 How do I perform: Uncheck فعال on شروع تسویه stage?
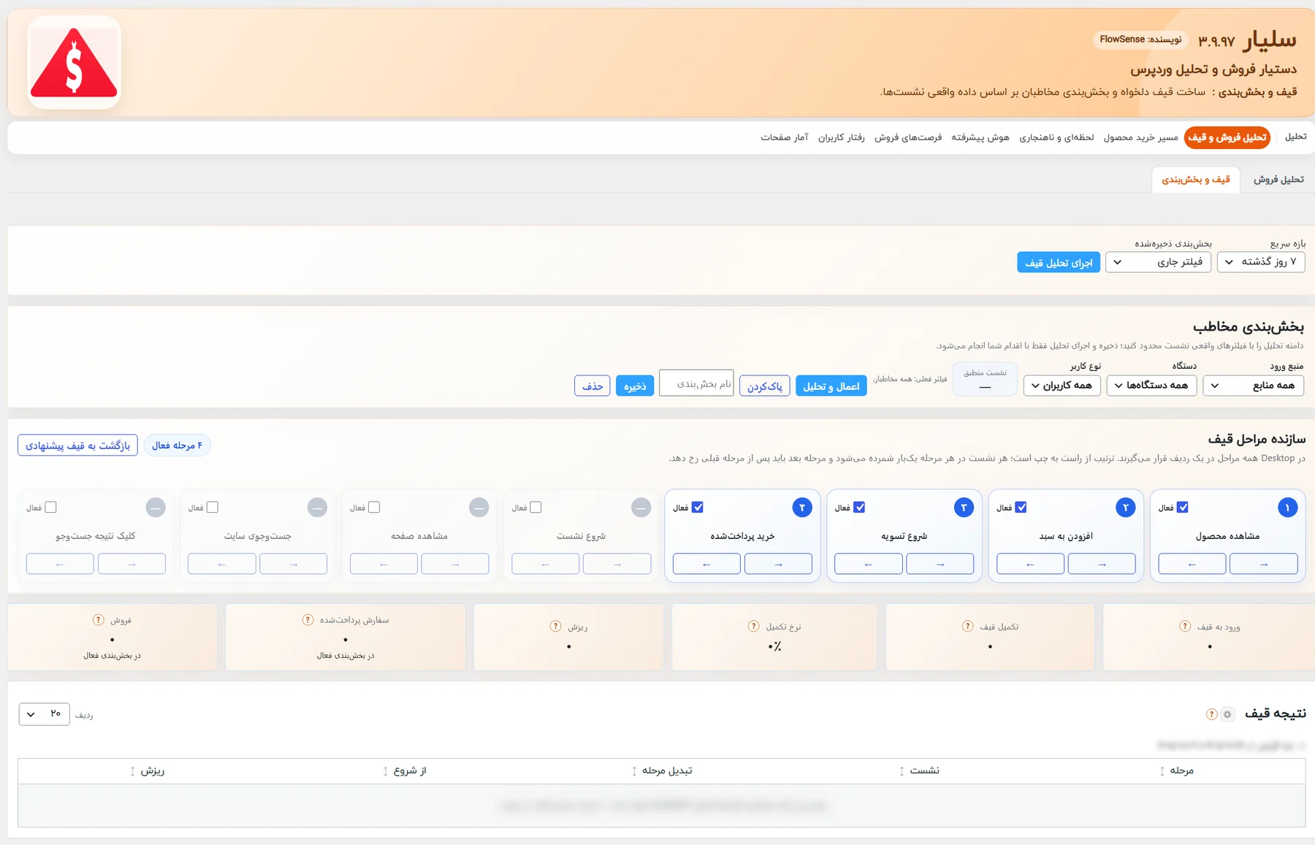(859, 507)
